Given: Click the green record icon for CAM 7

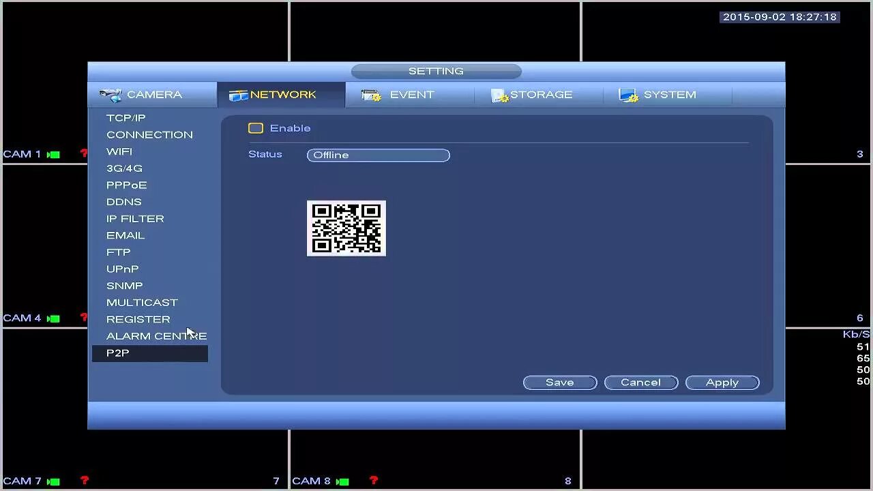Looking at the screenshot, I should pyautogui.click(x=53, y=481).
